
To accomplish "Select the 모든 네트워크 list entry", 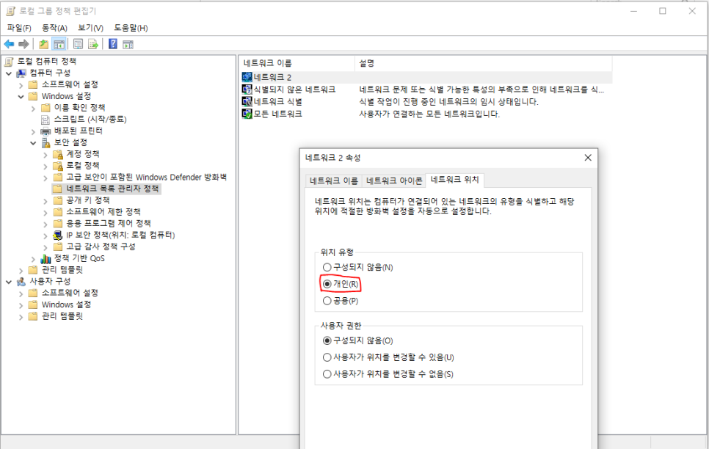I will point(277,114).
